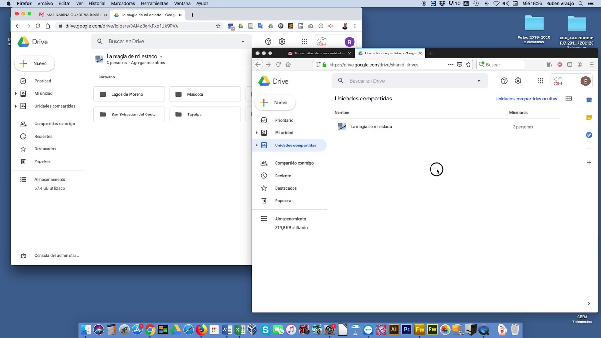This screenshot has width=601, height=338.
Task: Open Help icon in Firefox Drive window
Action: tap(504, 81)
